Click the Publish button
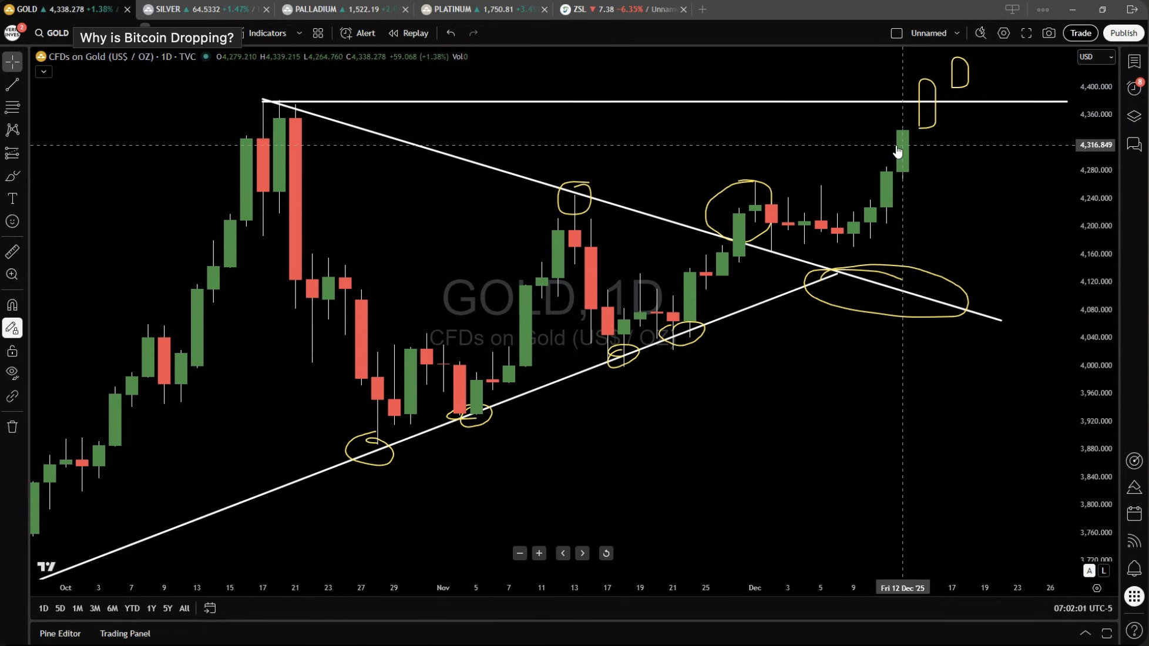1149x646 pixels. point(1123,33)
